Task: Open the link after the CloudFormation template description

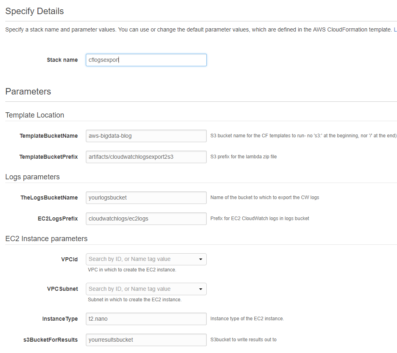Action: [395, 30]
